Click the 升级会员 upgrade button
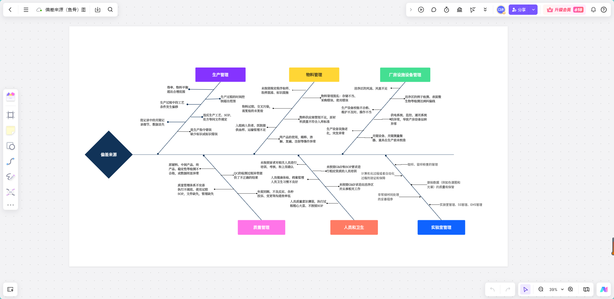Image resolution: width=614 pixels, height=299 pixels. [x=565, y=10]
